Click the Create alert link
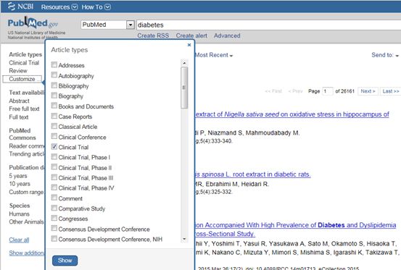The height and width of the screenshot is (270, 401). (191, 35)
